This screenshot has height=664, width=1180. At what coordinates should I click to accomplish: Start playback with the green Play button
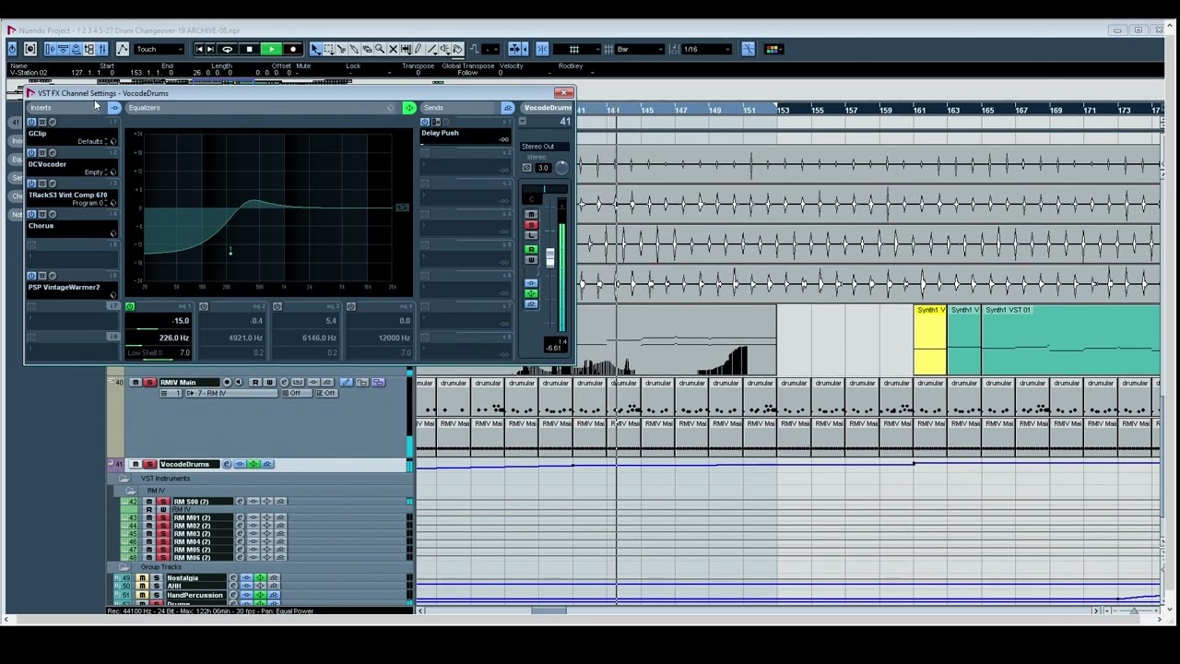(x=270, y=49)
